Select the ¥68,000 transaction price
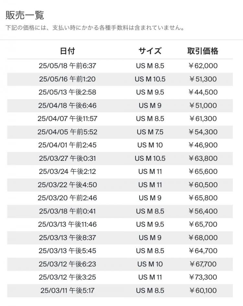 click(203, 238)
